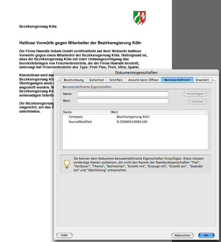Switch to the Beschreibung tab
Screen dimensions: 221x242
73,80
